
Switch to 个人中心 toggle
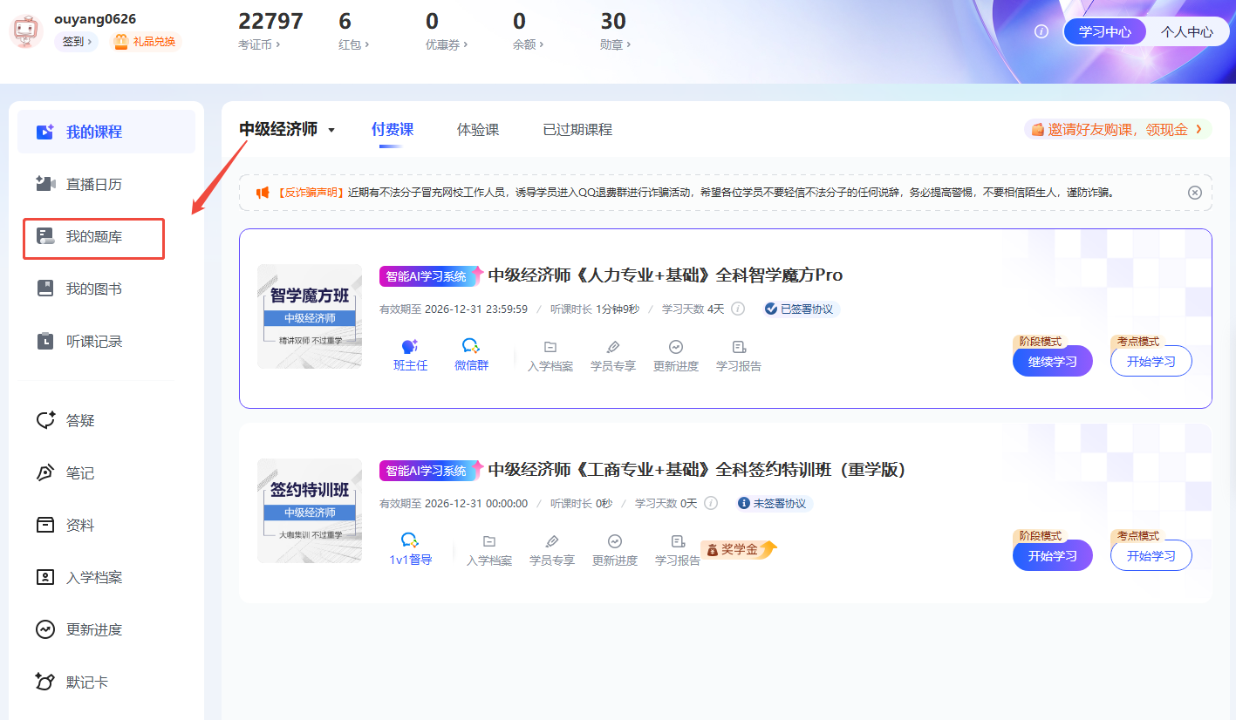[x=1186, y=31]
